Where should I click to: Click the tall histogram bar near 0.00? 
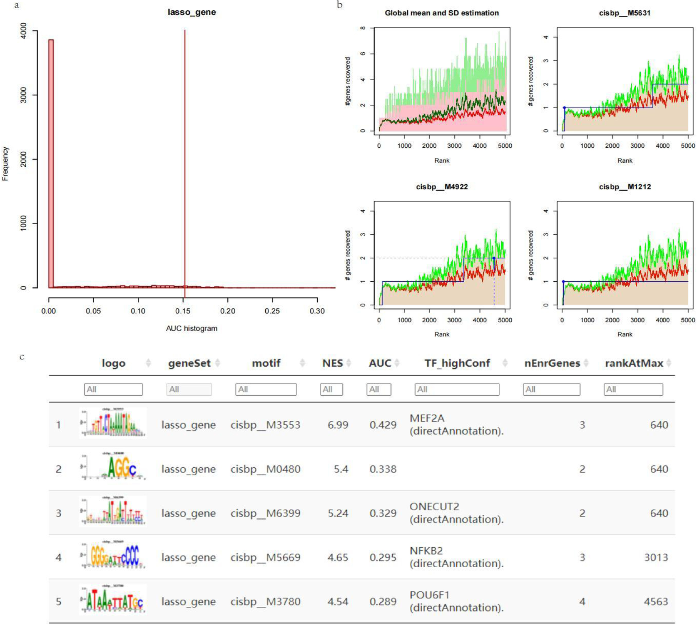coord(51,164)
